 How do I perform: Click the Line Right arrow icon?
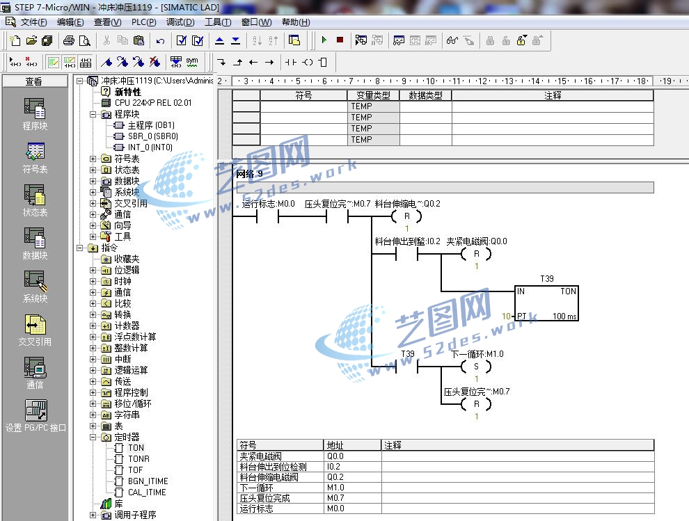pyautogui.click(x=269, y=63)
